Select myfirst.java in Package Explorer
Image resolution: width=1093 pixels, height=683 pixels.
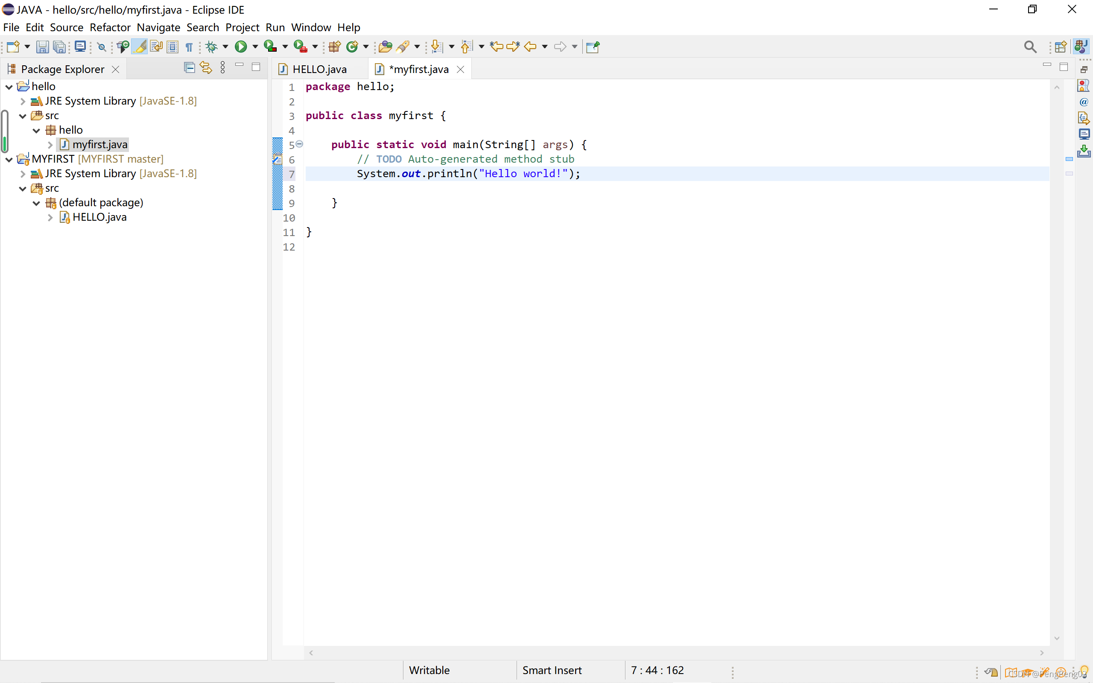coord(99,145)
